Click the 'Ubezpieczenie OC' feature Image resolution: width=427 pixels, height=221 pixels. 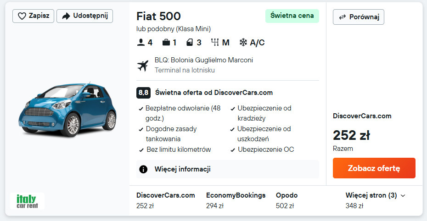[x=266, y=149]
